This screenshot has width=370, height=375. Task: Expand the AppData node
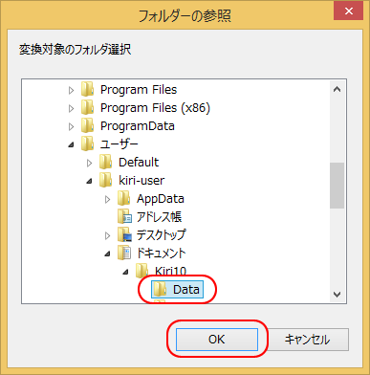point(107,199)
